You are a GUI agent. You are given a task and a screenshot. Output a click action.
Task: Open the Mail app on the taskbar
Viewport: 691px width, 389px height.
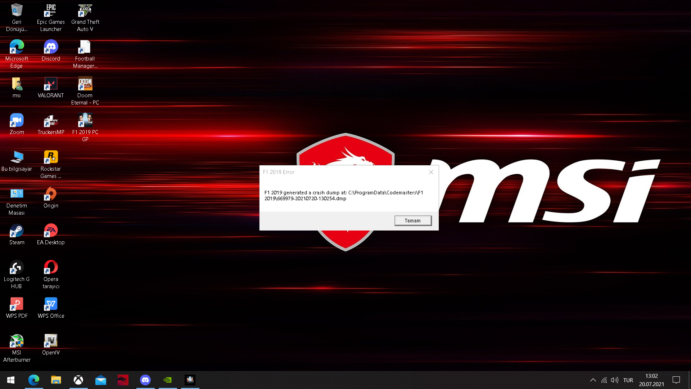tap(101, 380)
